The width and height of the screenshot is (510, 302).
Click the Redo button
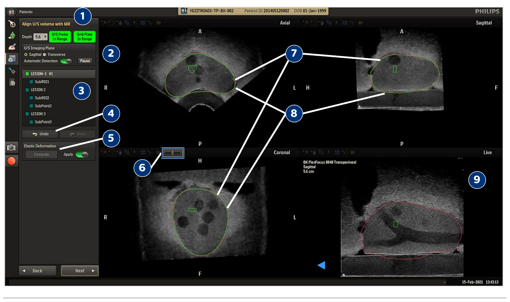(x=77, y=134)
